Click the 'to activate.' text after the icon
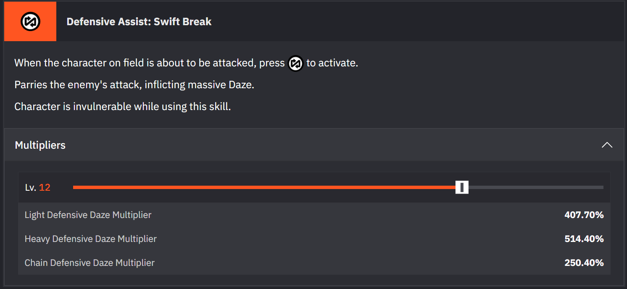The width and height of the screenshot is (627, 289). (x=332, y=63)
